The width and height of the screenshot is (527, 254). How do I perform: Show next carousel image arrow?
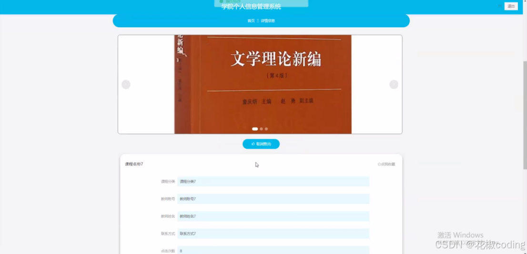394,84
